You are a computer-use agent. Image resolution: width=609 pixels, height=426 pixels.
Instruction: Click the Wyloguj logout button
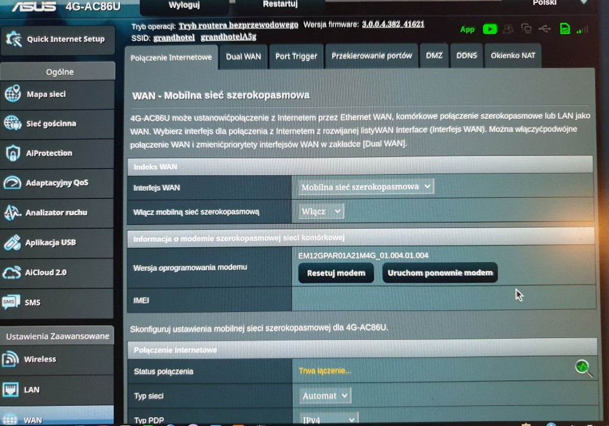[184, 5]
